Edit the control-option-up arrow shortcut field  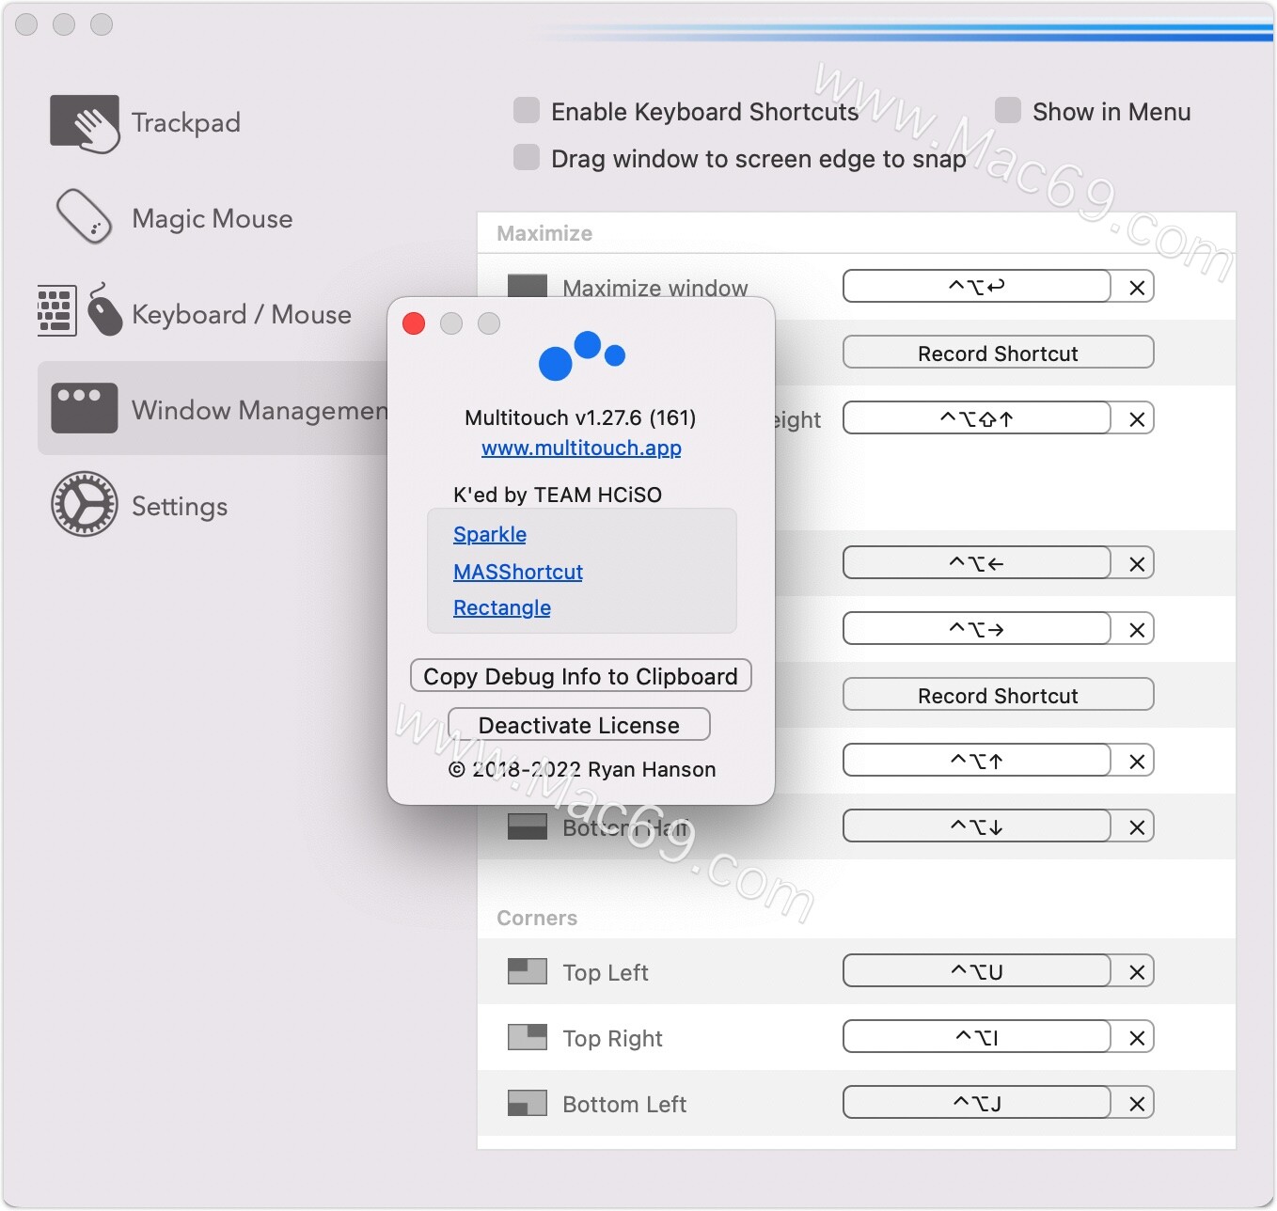point(977,761)
